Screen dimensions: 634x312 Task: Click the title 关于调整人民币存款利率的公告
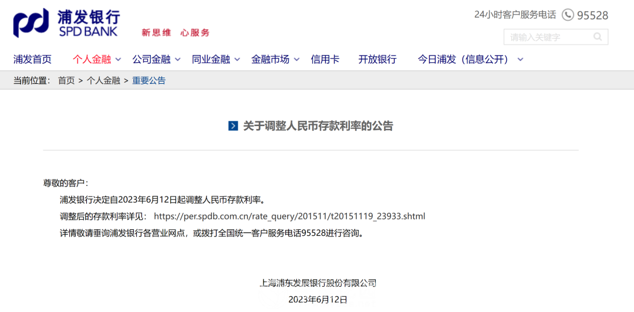[x=318, y=126]
